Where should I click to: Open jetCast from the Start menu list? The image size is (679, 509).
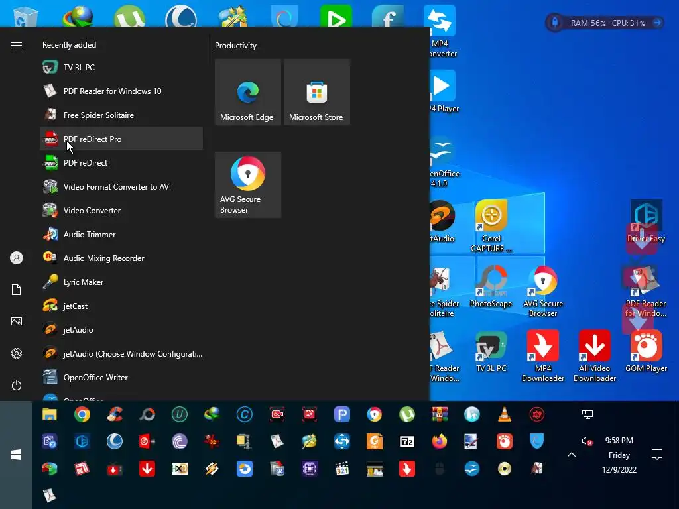[121, 306]
